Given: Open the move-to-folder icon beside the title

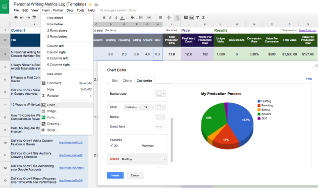Looking at the screenshot, I should (96, 5).
